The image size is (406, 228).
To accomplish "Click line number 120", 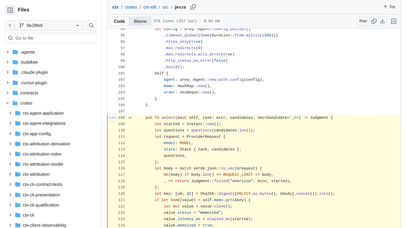I will tap(121, 193).
